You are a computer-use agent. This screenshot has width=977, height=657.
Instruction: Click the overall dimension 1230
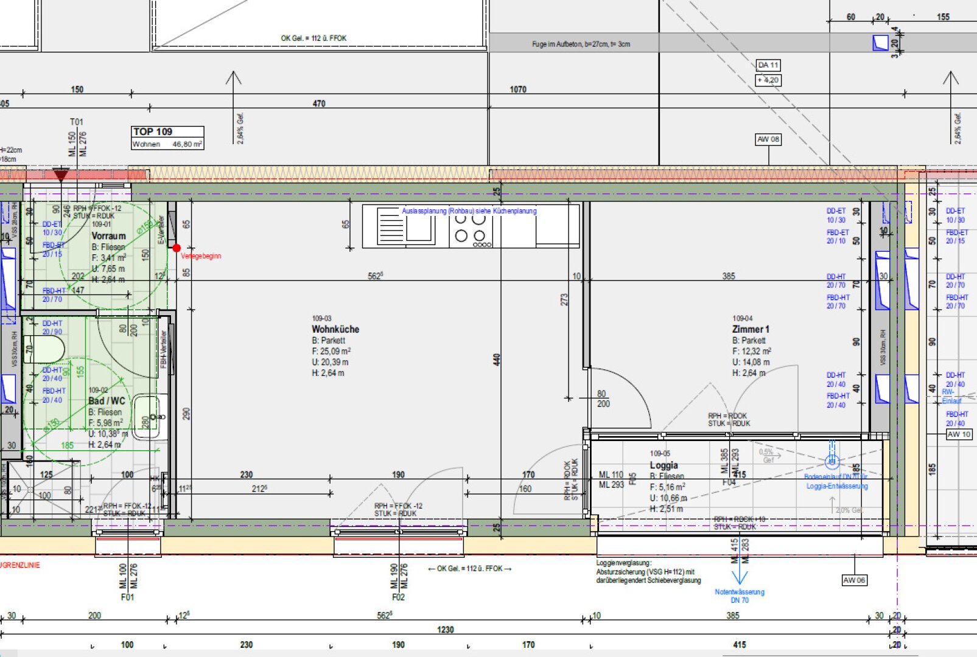tap(445, 630)
